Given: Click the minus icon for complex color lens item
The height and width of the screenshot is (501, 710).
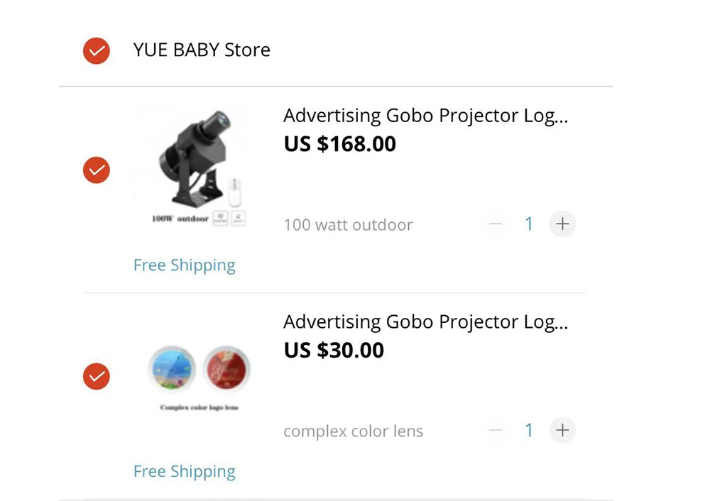Looking at the screenshot, I should point(496,430).
